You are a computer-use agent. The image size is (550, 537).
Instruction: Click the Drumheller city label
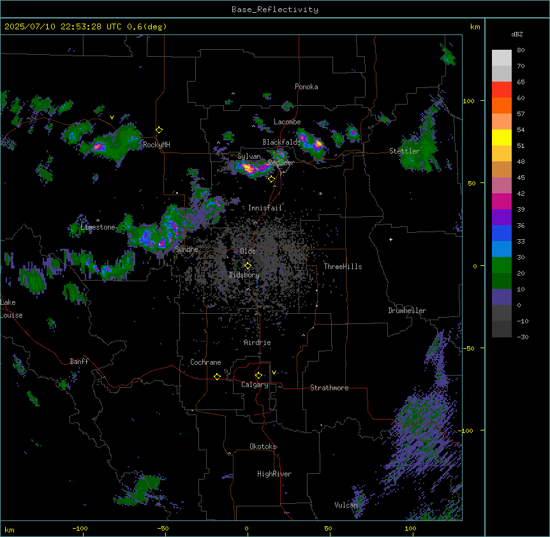click(407, 311)
